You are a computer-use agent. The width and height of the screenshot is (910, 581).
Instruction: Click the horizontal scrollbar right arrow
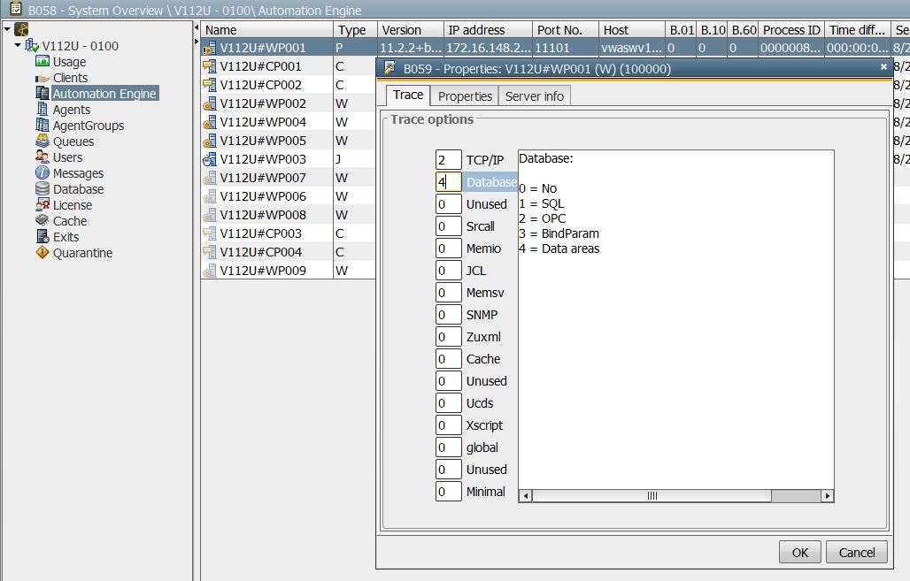coord(827,496)
